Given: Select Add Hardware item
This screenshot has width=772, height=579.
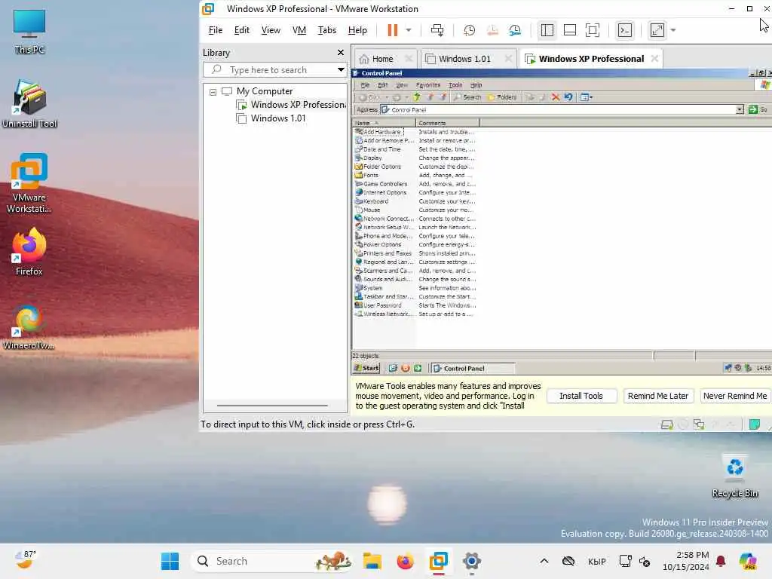Looking at the screenshot, I should pyautogui.click(x=378, y=132).
